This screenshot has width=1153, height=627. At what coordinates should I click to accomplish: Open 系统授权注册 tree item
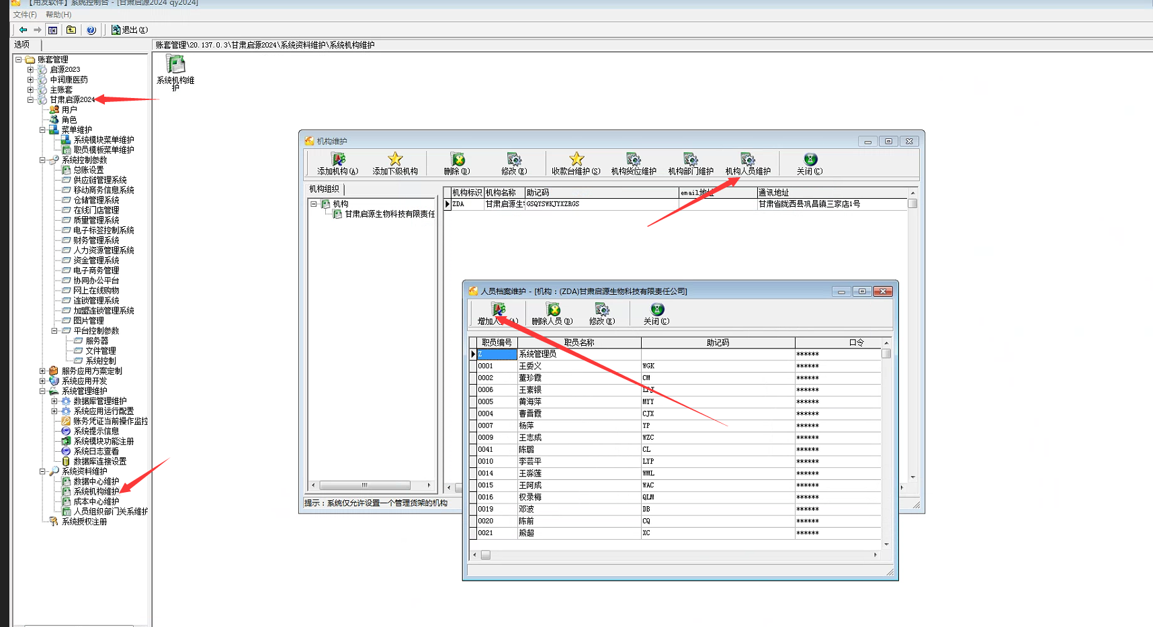[85, 522]
